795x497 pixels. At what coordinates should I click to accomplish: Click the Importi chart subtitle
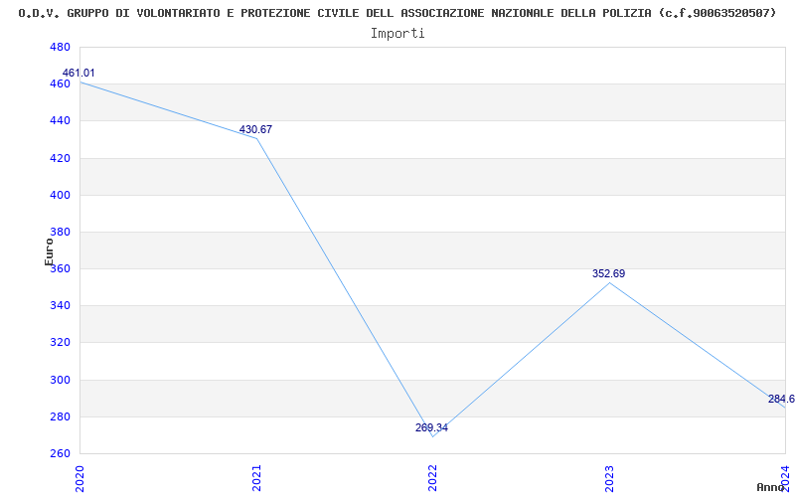click(x=397, y=33)
